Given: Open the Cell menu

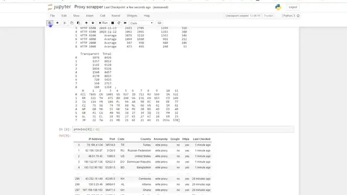Looking at the screenshot, I should coord(102,16).
